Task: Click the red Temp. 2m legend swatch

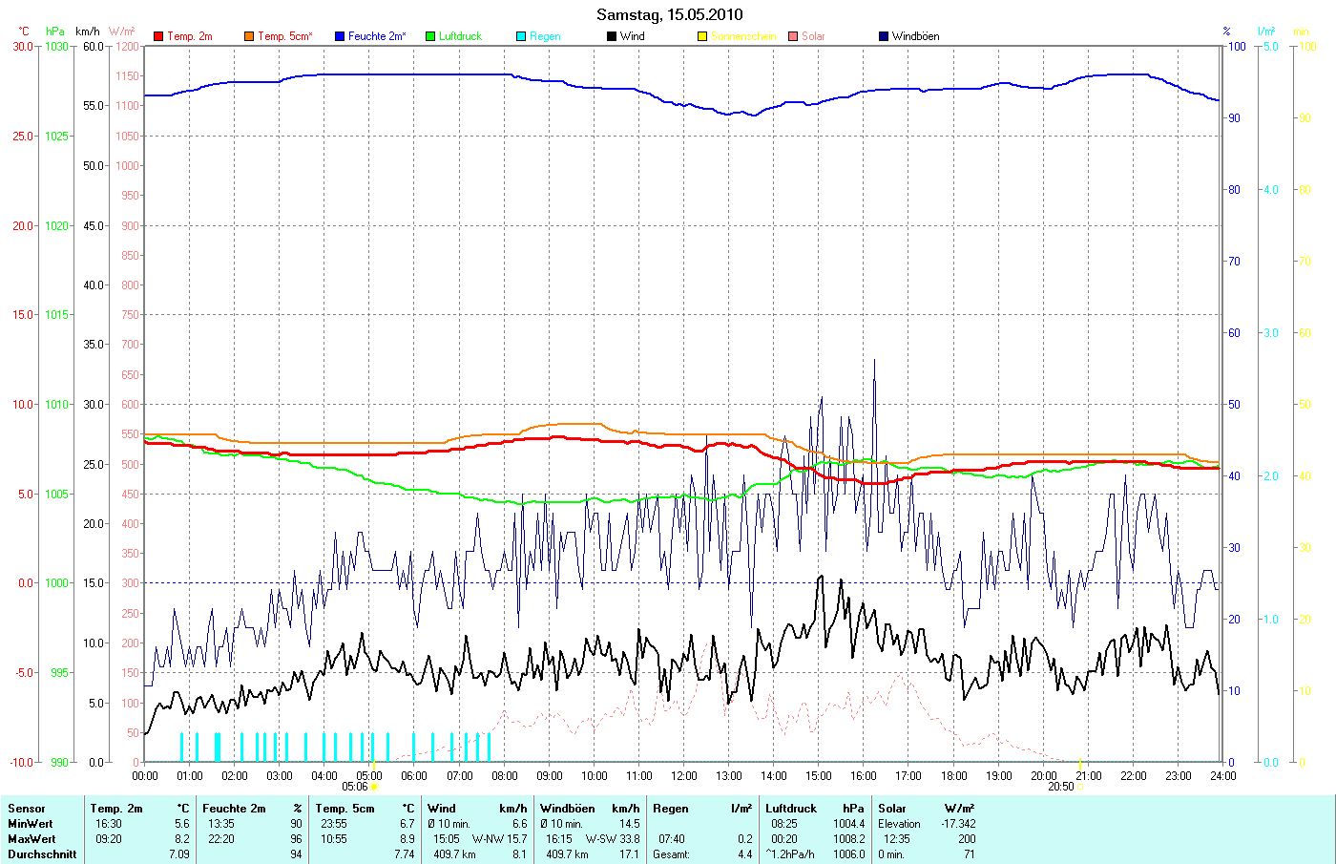Action: [158, 36]
